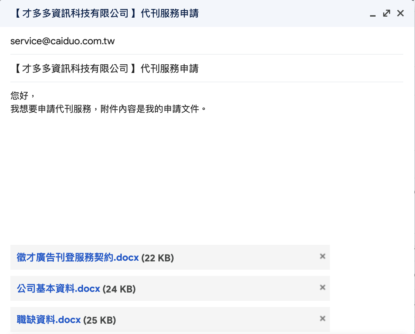Click blank space in 公司基本資料.docx attachment row
415x334 pixels.
pos(225,288)
